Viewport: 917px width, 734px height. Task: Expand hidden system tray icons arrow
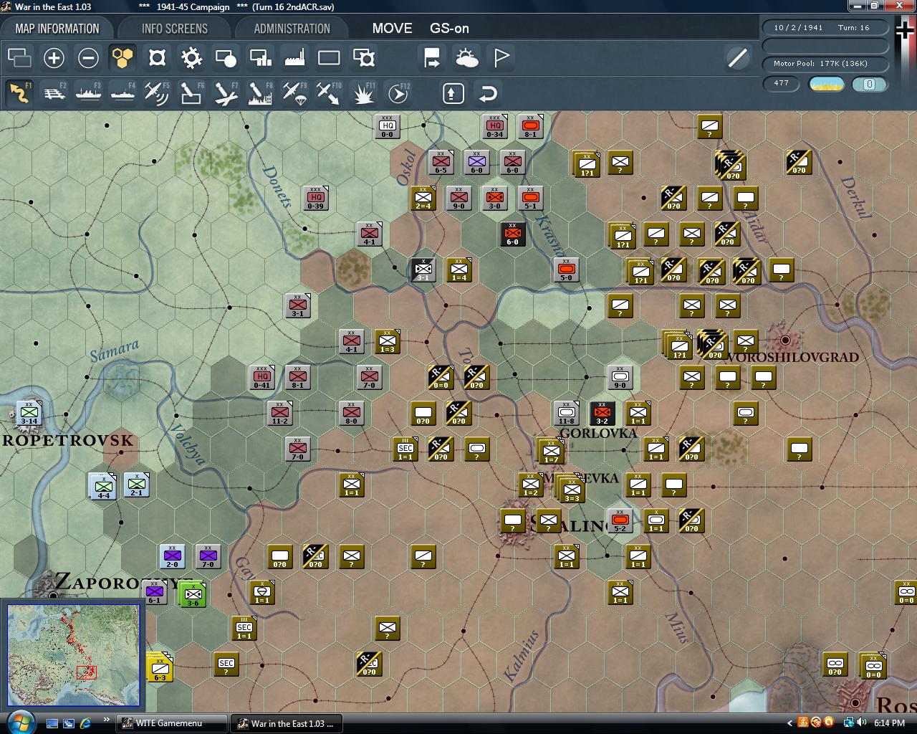click(x=789, y=723)
